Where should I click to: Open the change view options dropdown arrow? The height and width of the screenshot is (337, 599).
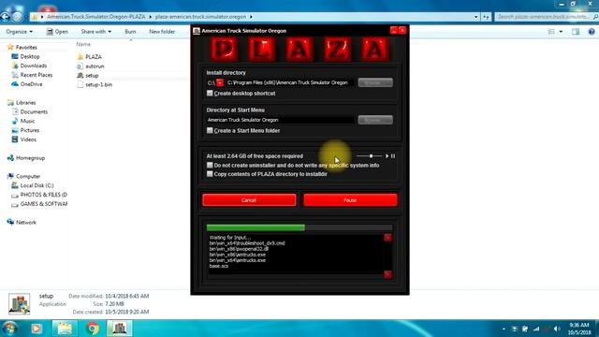(561, 32)
